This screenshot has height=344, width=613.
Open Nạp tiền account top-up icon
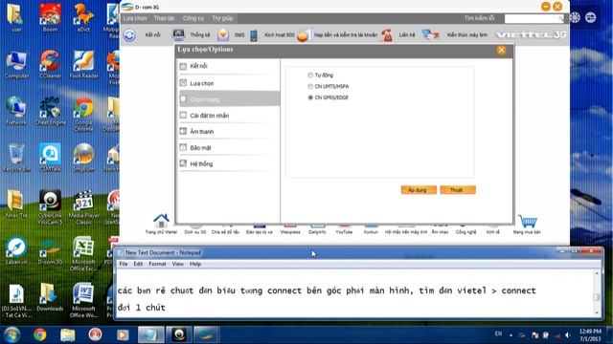click(x=304, y=35)
